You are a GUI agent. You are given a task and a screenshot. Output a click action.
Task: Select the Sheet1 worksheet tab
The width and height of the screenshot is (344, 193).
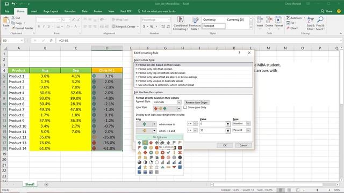30,184
